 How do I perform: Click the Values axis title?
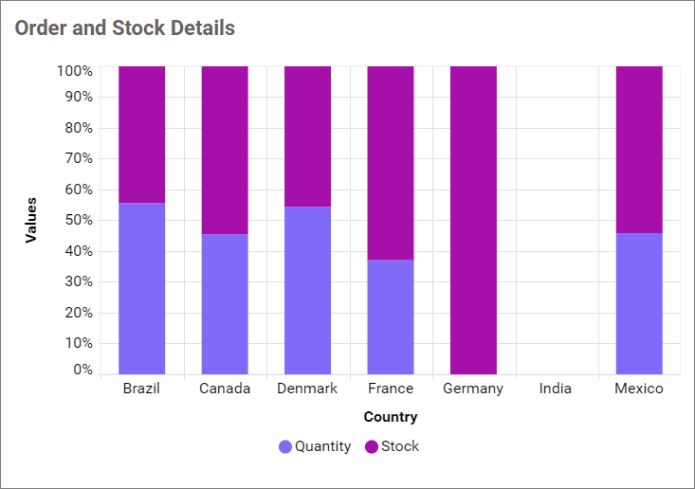[31, 220]
